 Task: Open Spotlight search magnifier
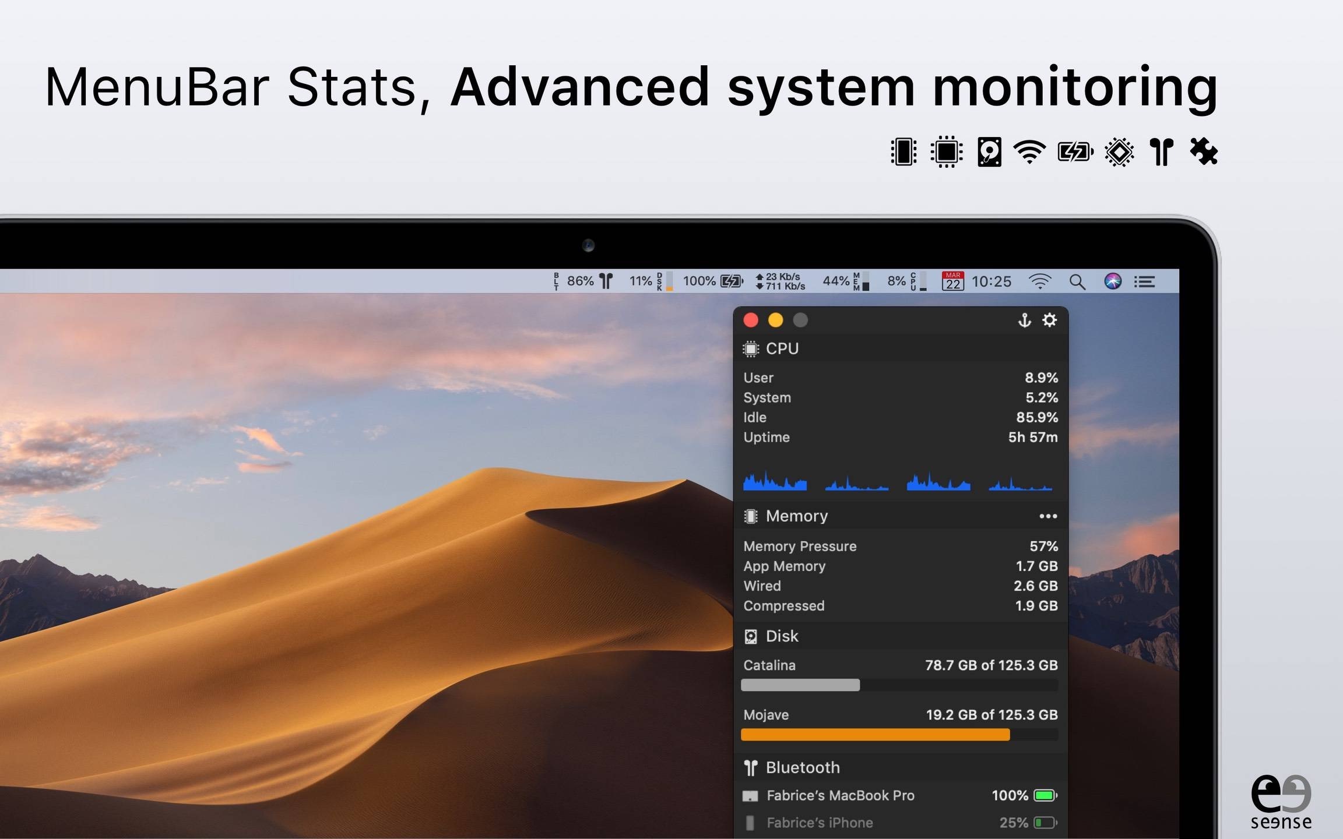click(1077, 282)
